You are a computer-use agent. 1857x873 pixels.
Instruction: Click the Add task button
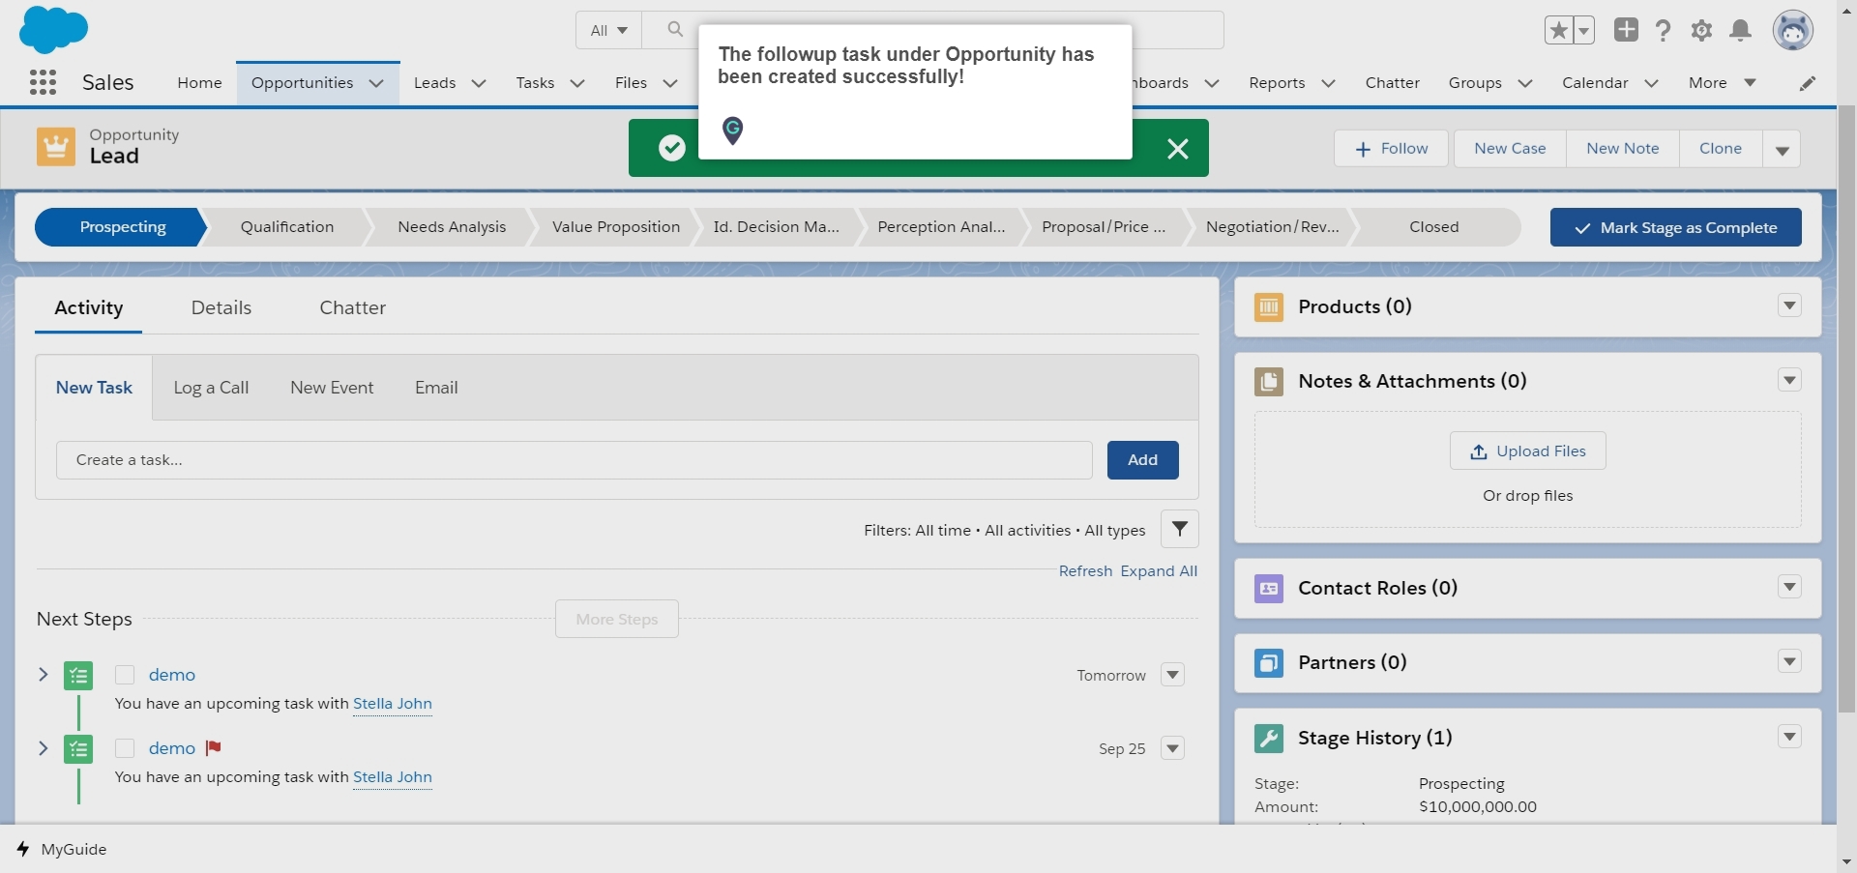point(1142,460)
